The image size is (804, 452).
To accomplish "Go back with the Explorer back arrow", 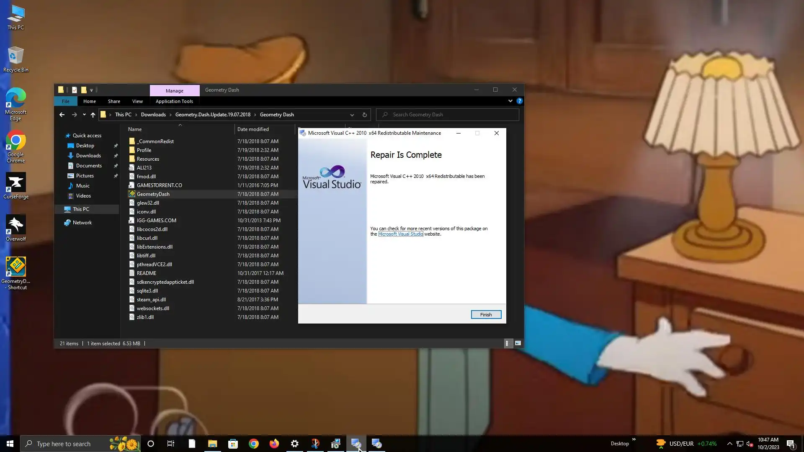I will (62, 115).
